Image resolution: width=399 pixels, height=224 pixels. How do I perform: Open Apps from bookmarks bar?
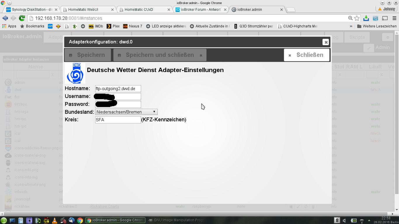click(9, 26)
